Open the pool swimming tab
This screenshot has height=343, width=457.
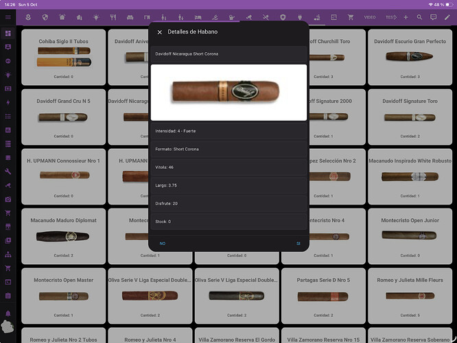[215, 17]
